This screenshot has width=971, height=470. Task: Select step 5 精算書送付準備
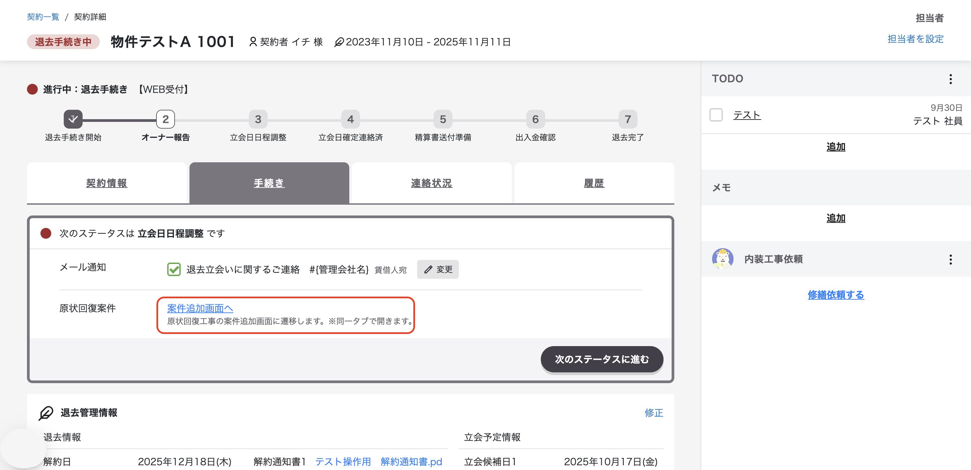[443, 119]
